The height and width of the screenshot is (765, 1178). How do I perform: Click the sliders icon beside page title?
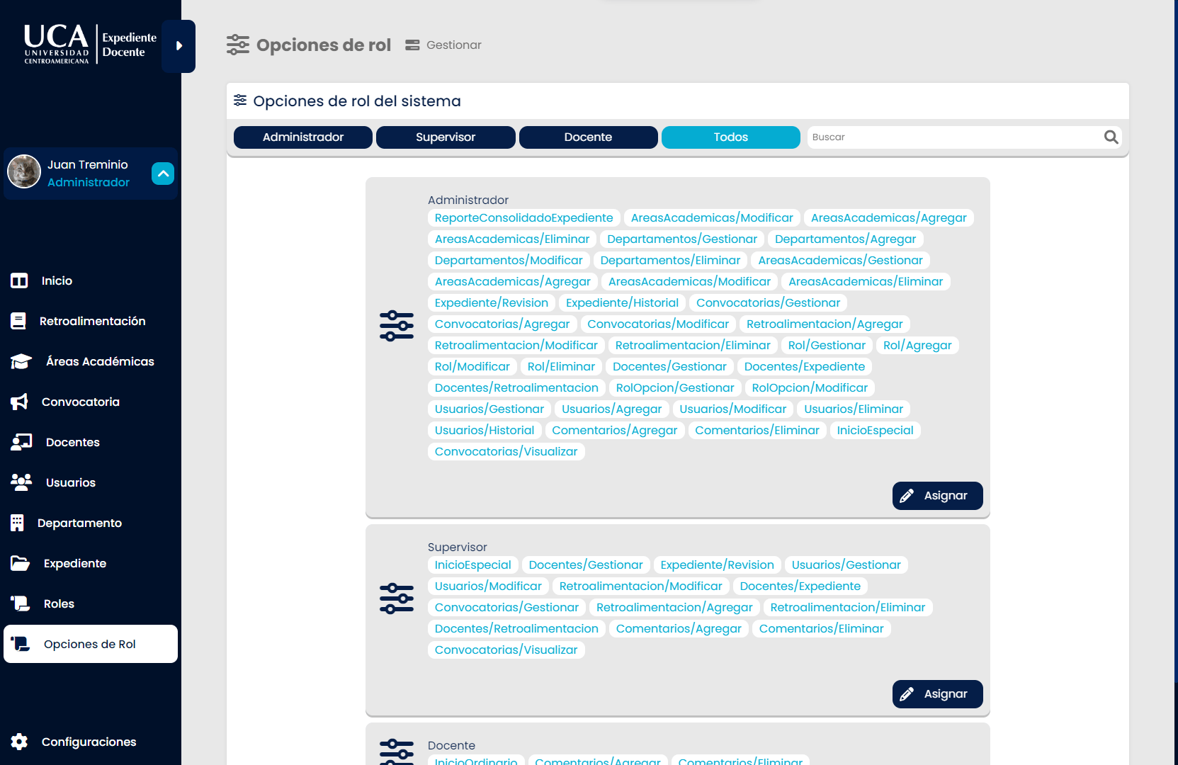coord(238,45)
